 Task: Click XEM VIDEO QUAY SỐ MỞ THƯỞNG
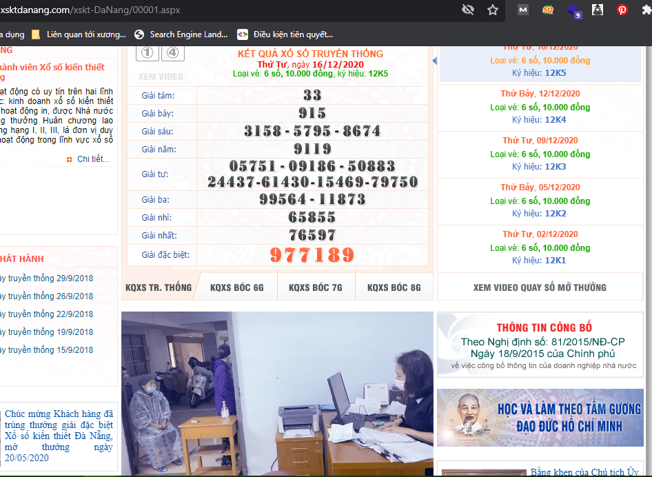tap(540, 286)
